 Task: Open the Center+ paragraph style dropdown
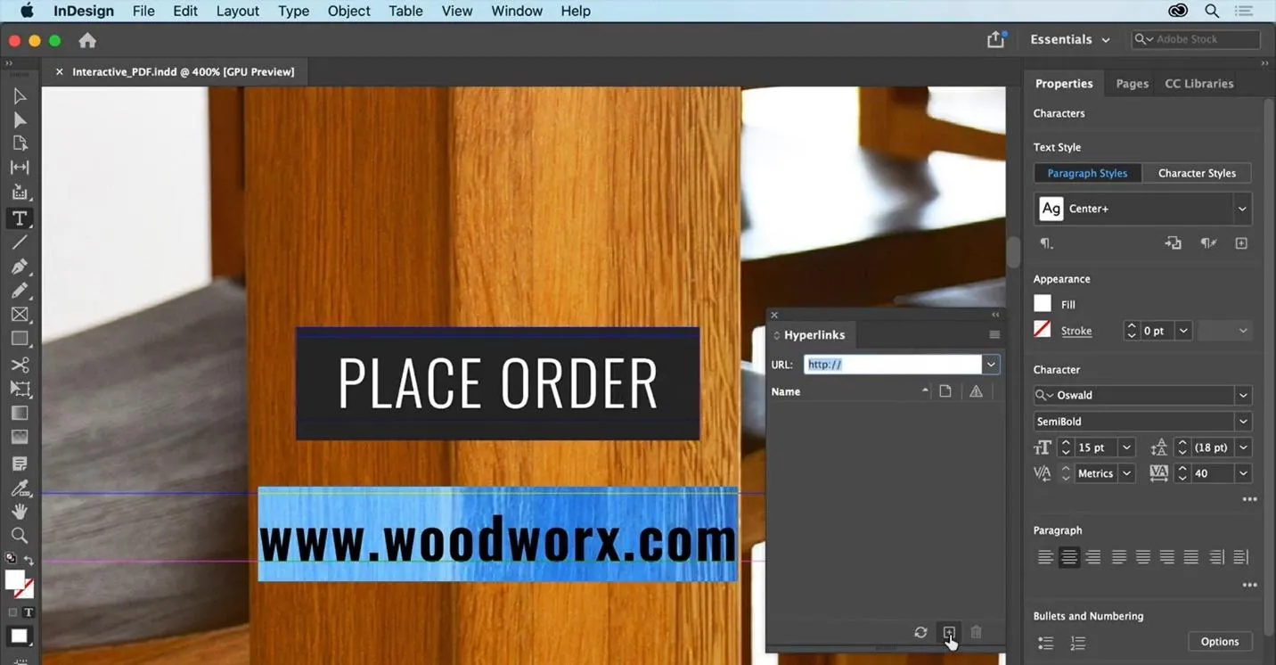click(x=1241, y=209)
